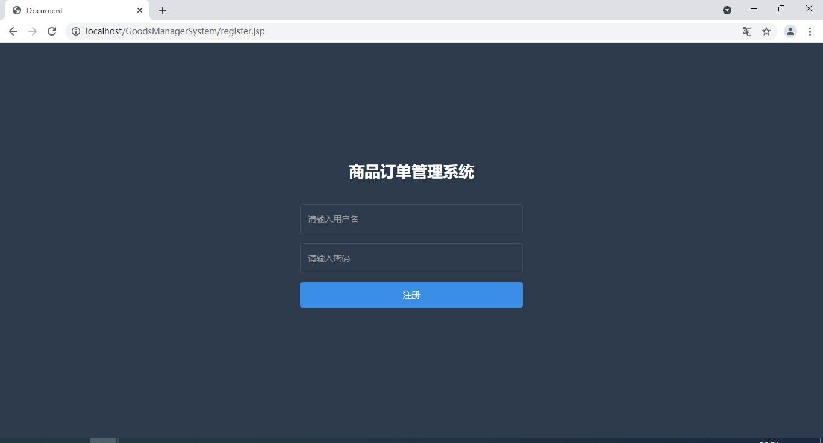Click the 商品订单管理系统 page title

coord(411,172)
